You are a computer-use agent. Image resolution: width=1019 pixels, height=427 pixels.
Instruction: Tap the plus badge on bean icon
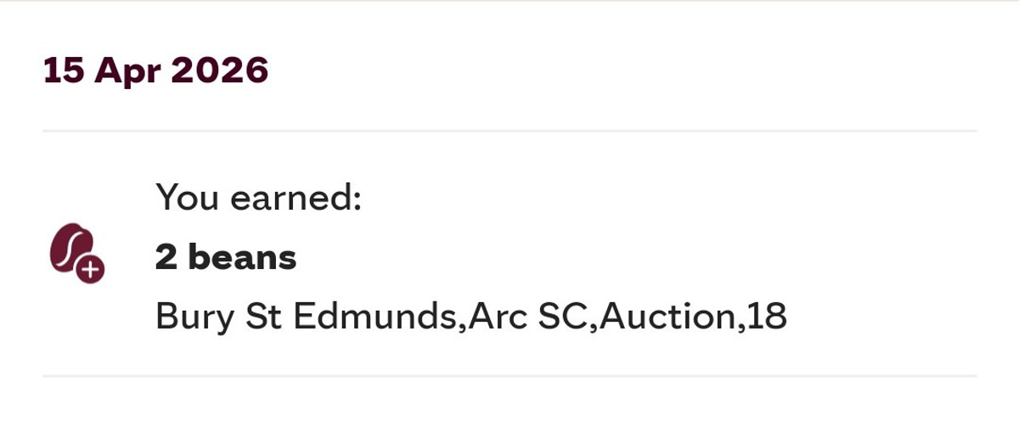click(90, 270)
